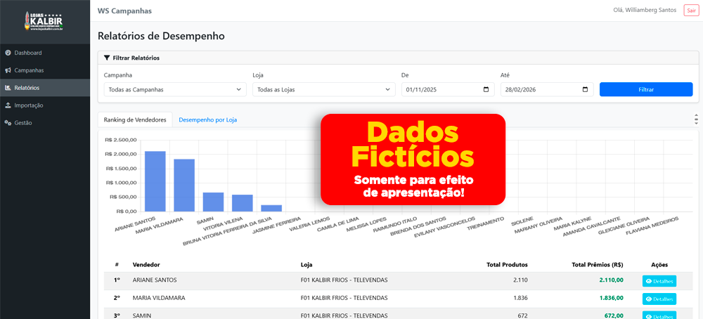This screenshot has height=319, width=703.
Task: Open the Gestão menu item
Action: [45, 123]
